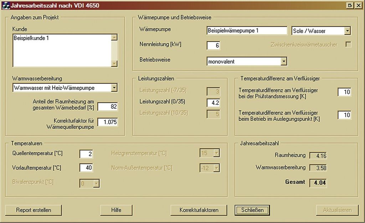This screenshot has width=365, height=223.
Task: Click the Korrekturfaktor field showing 1.075
Action: pyautogui.click(x=108, y=122)
